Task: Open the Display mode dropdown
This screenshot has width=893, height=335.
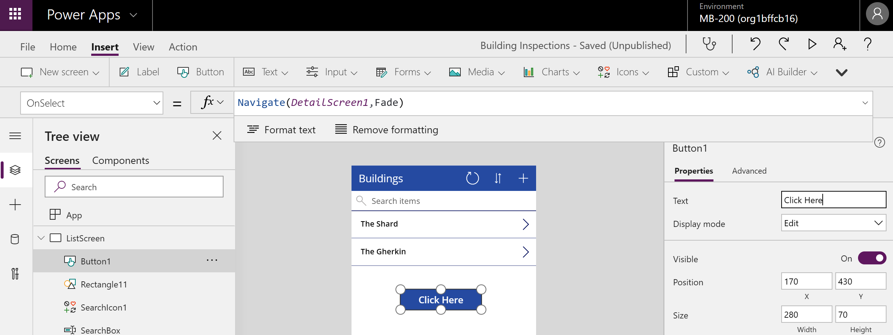Action: point(834,223)
